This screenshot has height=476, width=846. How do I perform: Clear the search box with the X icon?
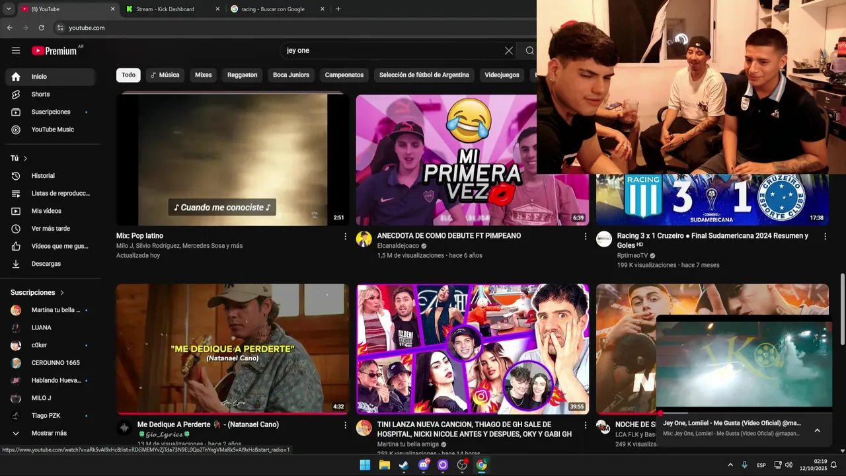[x=509, y=50]
